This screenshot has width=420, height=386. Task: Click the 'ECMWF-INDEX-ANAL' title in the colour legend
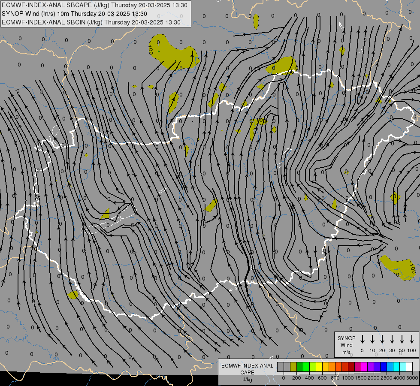pyautogui.click(x=247, y=366)
